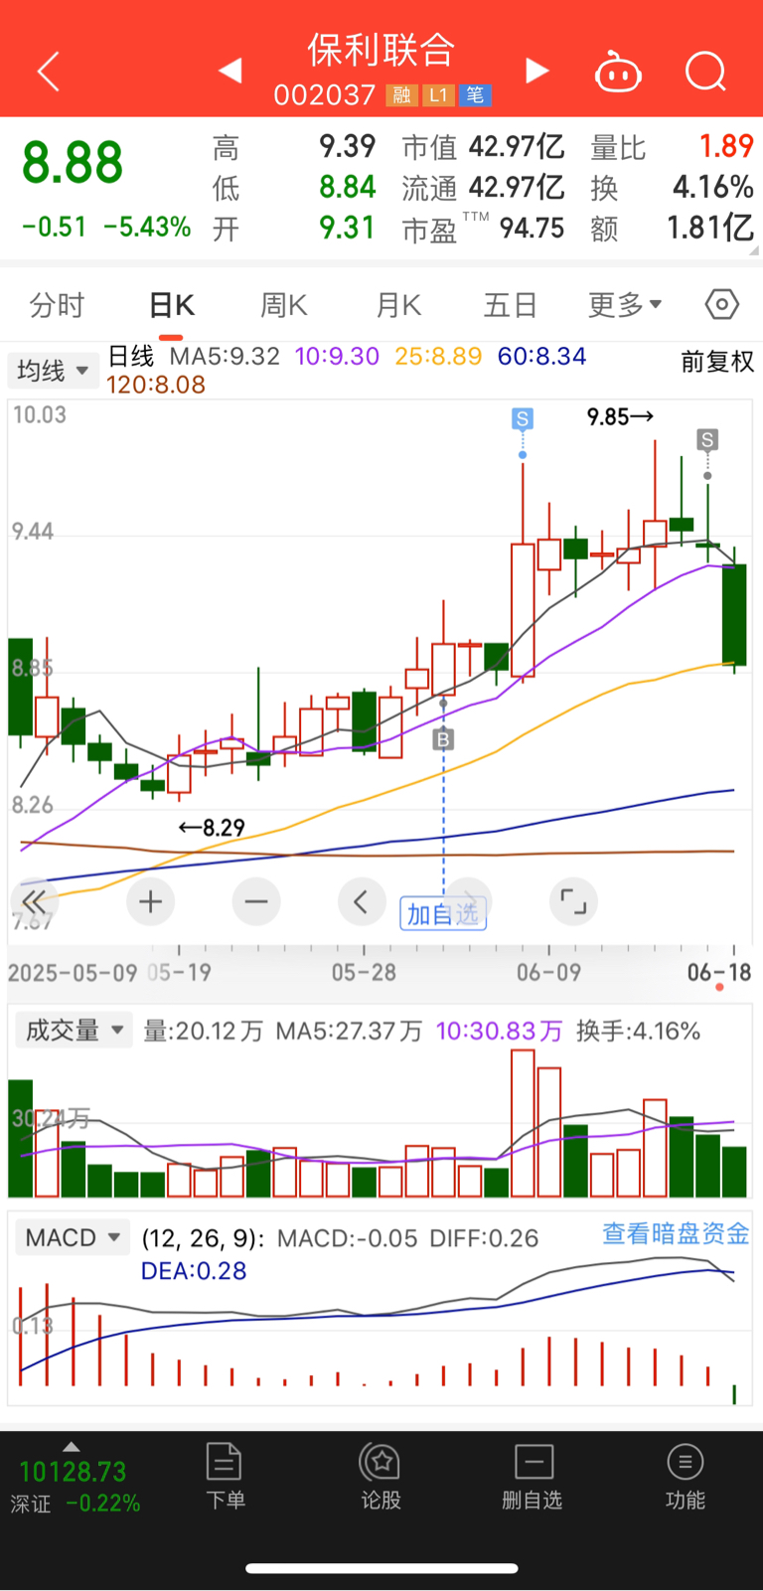Screen dimensions: 763x1591
Task: Enter fullscreen chart mode
Action: (573, 901)
